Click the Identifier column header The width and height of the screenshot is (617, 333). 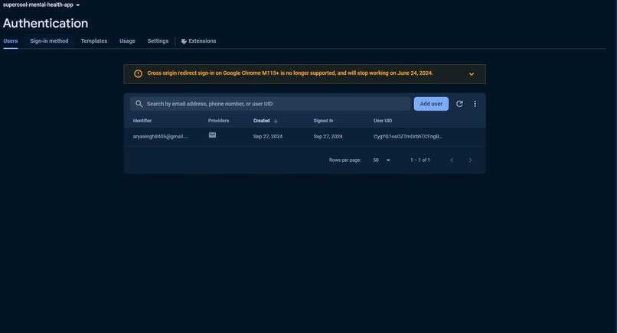pos(142,121)
